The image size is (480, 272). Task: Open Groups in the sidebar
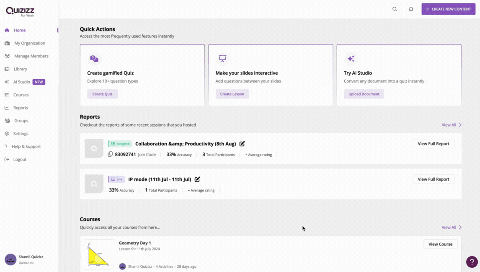point(21,121)
